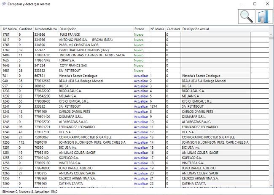Select IND.MOLINERAS Y AFINES DEL NORTE SACIA

pos(95,55)
